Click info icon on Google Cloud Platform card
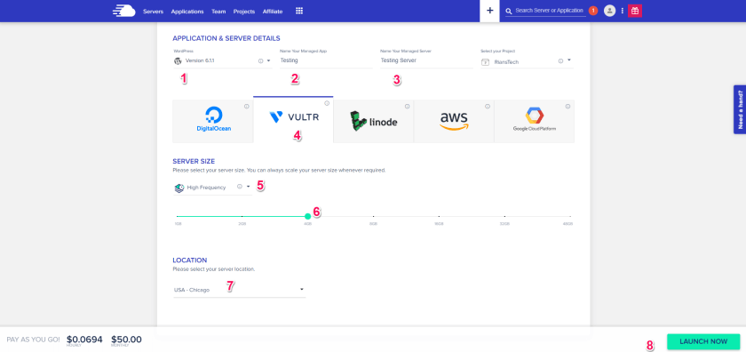 [x=567, y=106]
